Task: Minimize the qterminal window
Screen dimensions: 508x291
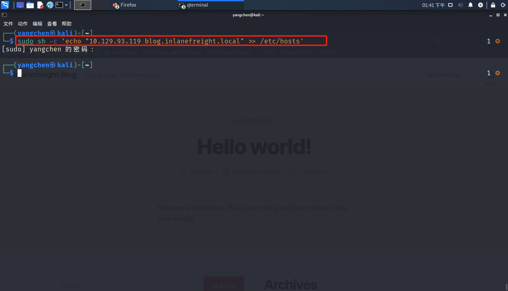Action: click(491, 15)
